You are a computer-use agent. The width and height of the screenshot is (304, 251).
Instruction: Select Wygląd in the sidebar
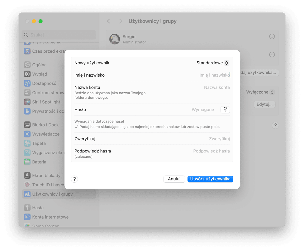point(59,74)
